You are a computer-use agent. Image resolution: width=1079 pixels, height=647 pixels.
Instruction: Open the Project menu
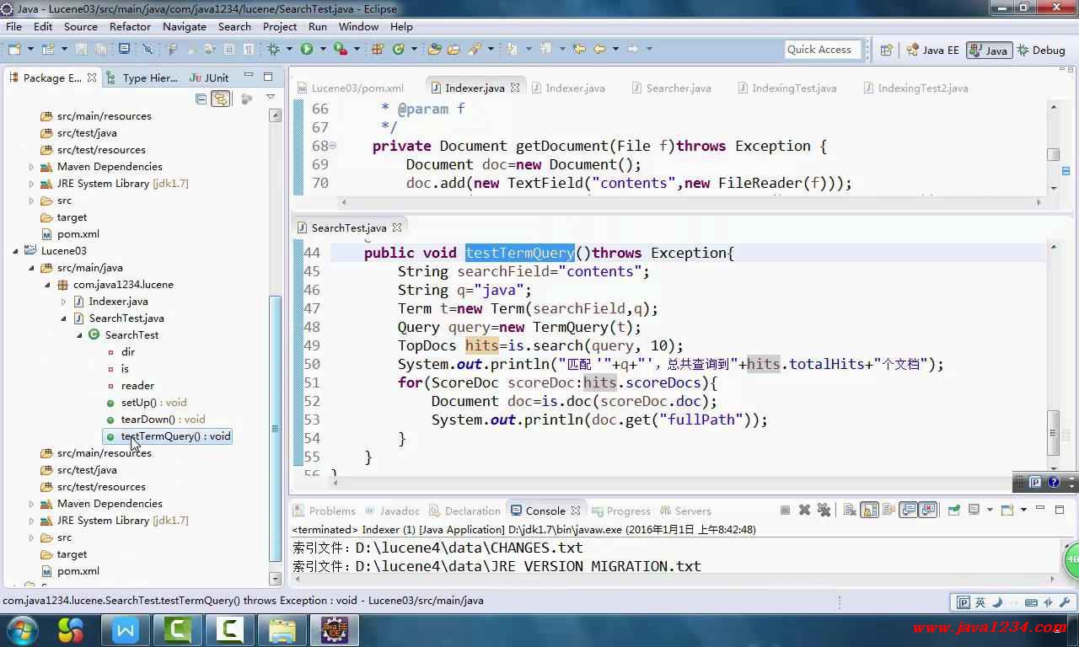tap(279, 26)
